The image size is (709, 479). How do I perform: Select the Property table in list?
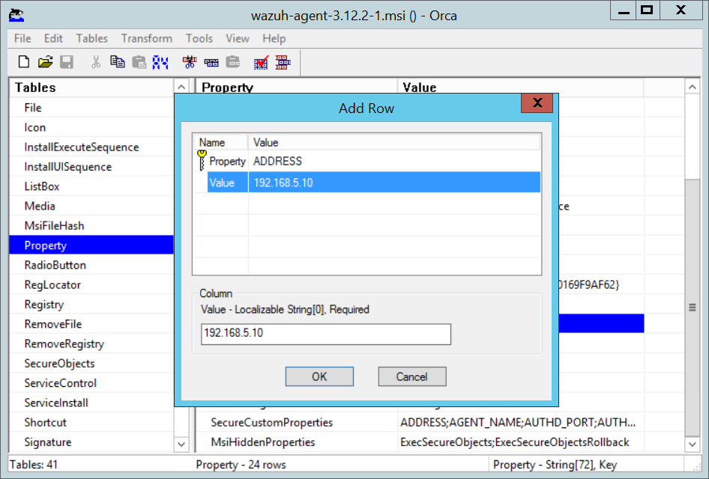tap(91, 245)
